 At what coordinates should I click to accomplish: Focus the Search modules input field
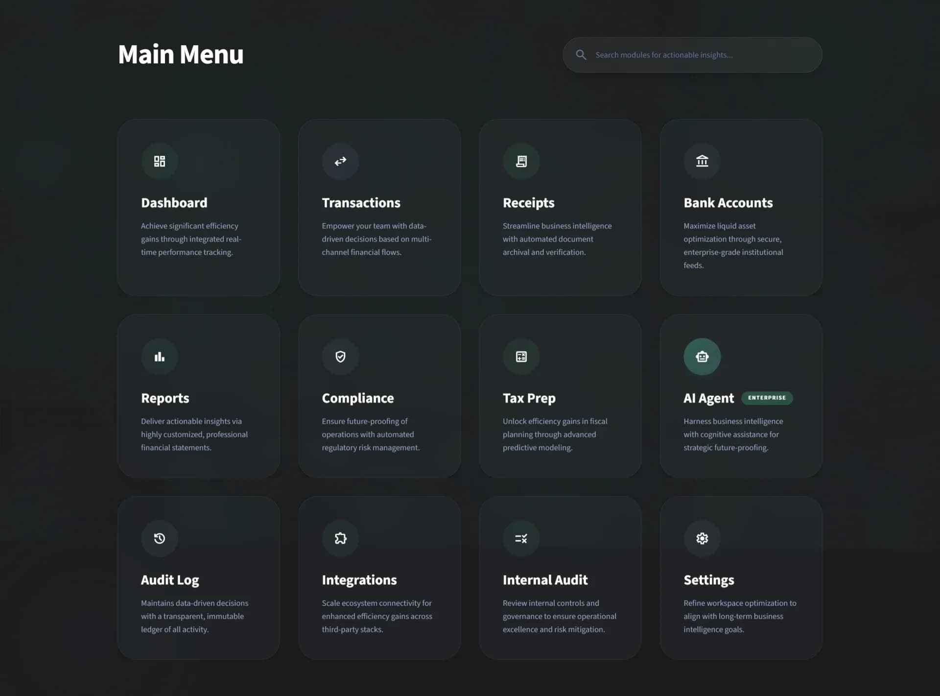point(692,55)
